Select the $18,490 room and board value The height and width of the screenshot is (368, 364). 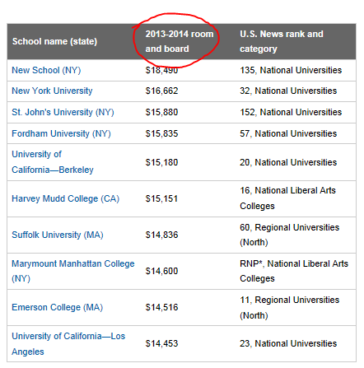click(161, 70)
